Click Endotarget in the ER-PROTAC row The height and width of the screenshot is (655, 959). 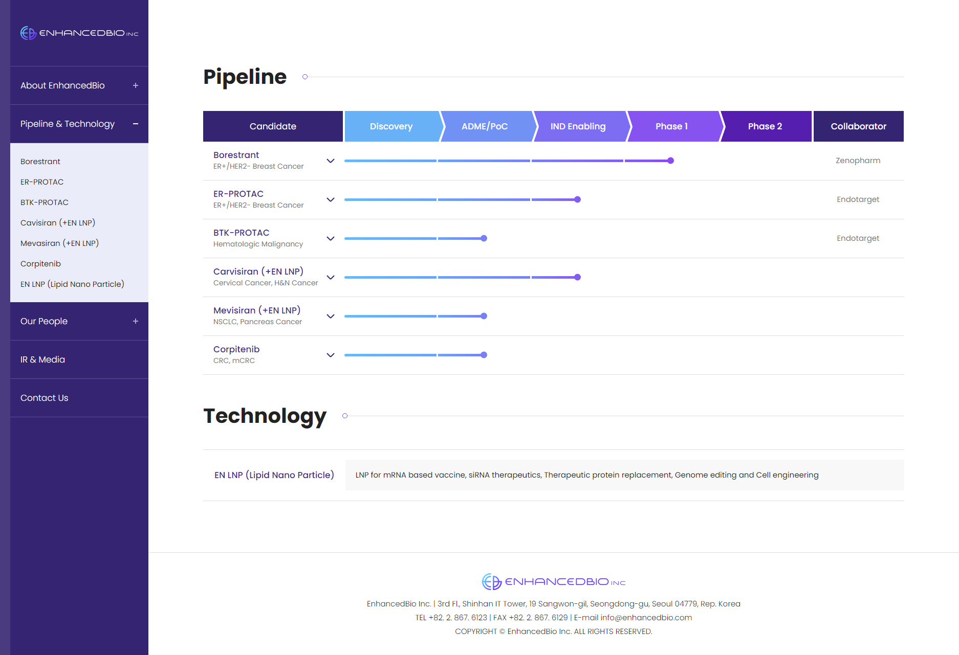coord(858,199)
